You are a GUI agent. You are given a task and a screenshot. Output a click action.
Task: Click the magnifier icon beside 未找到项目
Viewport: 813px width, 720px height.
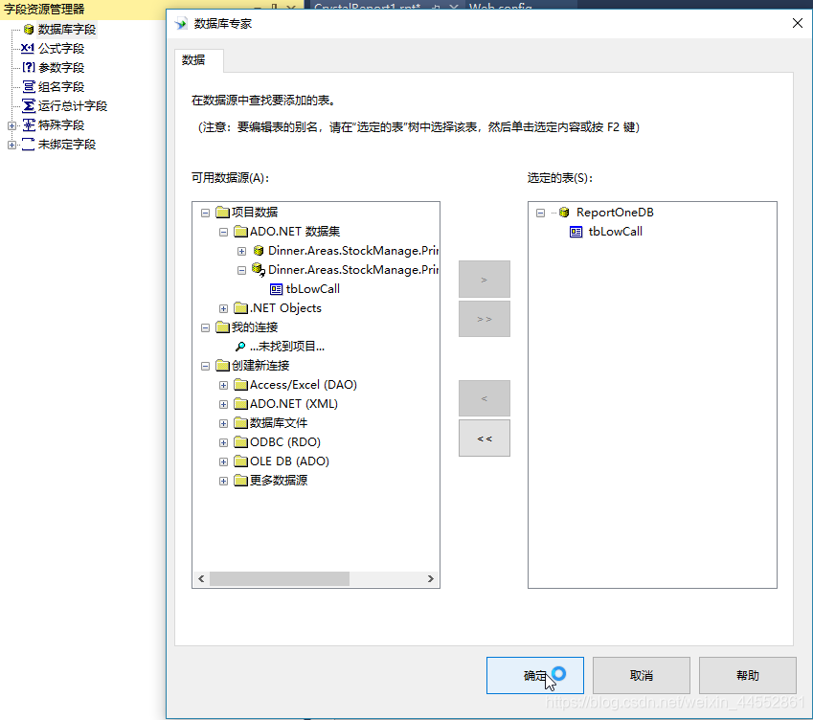(x=240, y=347)
